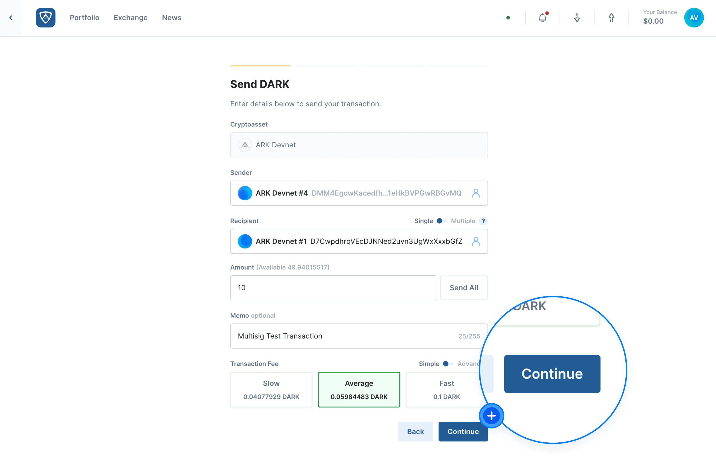Click the fourth step progress bar
716x458 pixels.
tap(457, 65)
